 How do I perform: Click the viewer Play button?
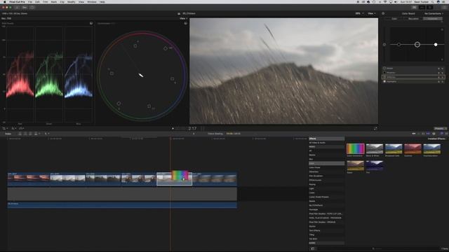coord(173,129)
